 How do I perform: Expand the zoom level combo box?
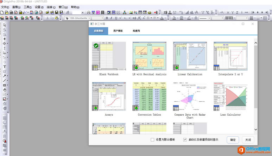(x=83, y=13)
